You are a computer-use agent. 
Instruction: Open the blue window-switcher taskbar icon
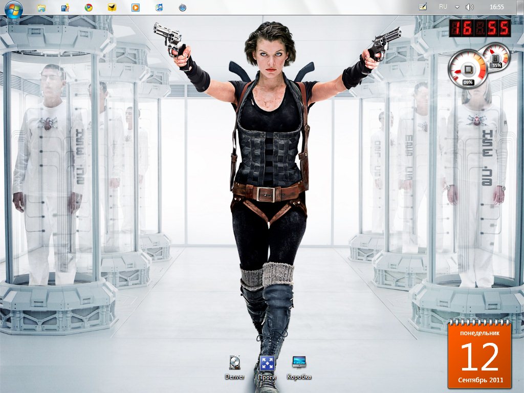pyautogui.click(x=65, y=8)
